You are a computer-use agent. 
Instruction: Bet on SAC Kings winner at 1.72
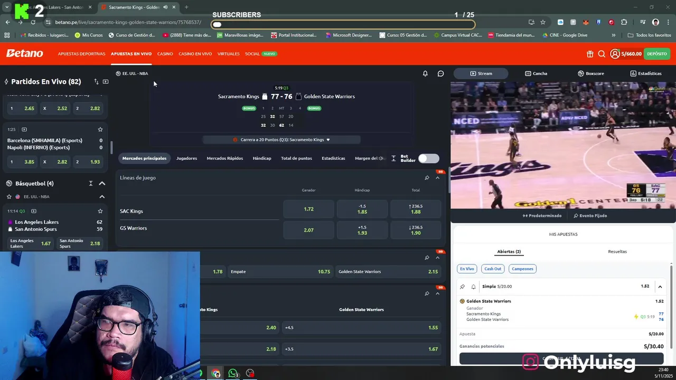click(308, 209)
